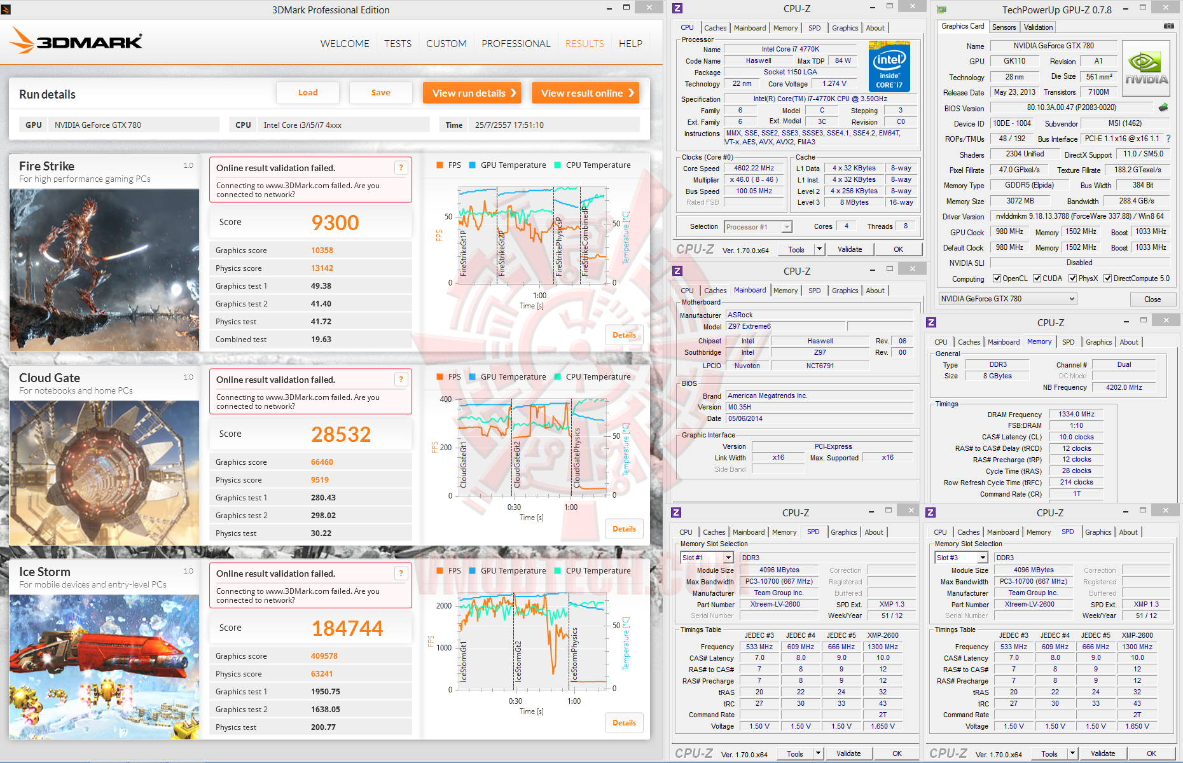Switch to WELCOME tab in 3DMark
This screenshot has height=763, width=1183.
[345, 44]
